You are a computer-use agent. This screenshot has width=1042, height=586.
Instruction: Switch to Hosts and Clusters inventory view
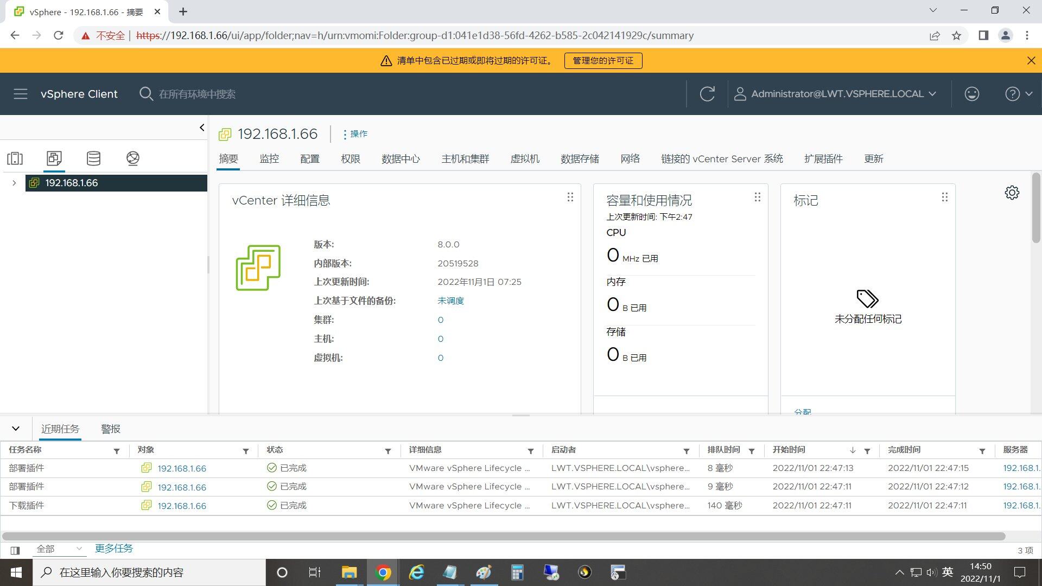pos(15,158)
